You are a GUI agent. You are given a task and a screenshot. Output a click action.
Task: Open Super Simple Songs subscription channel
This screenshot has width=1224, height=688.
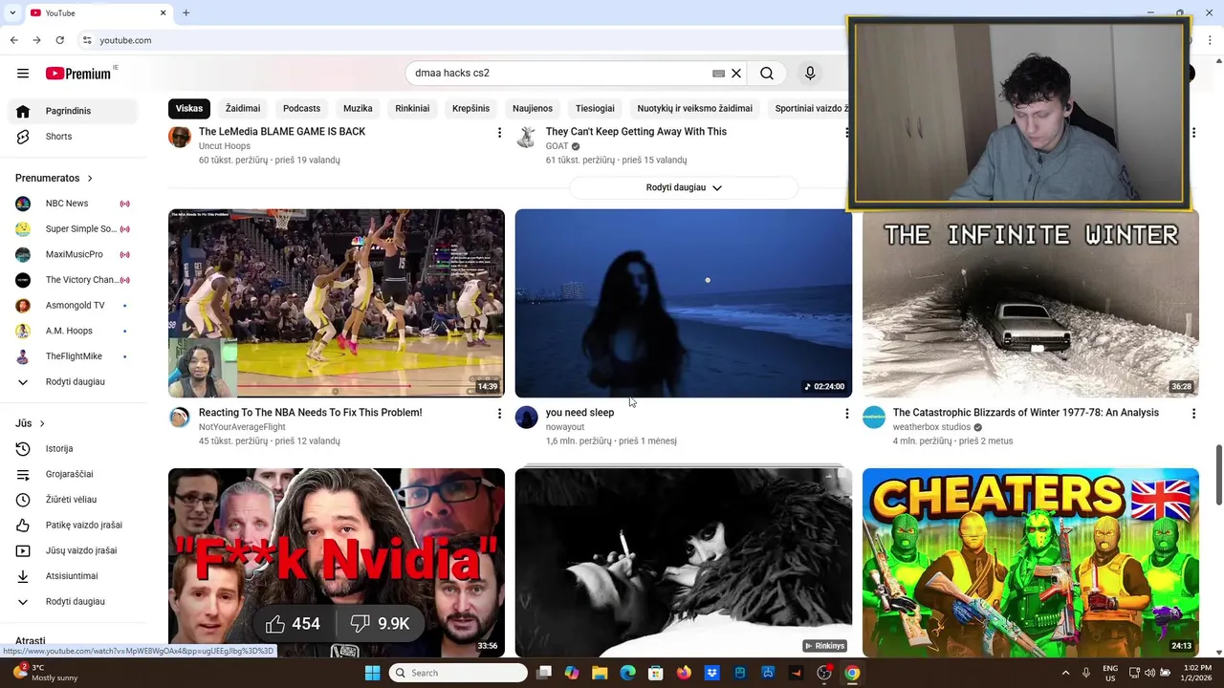73,229
